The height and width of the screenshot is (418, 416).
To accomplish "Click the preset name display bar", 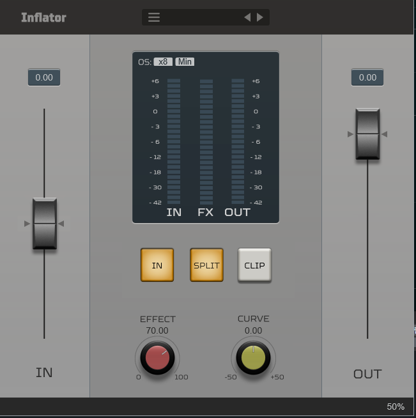I will click(206, 17).
